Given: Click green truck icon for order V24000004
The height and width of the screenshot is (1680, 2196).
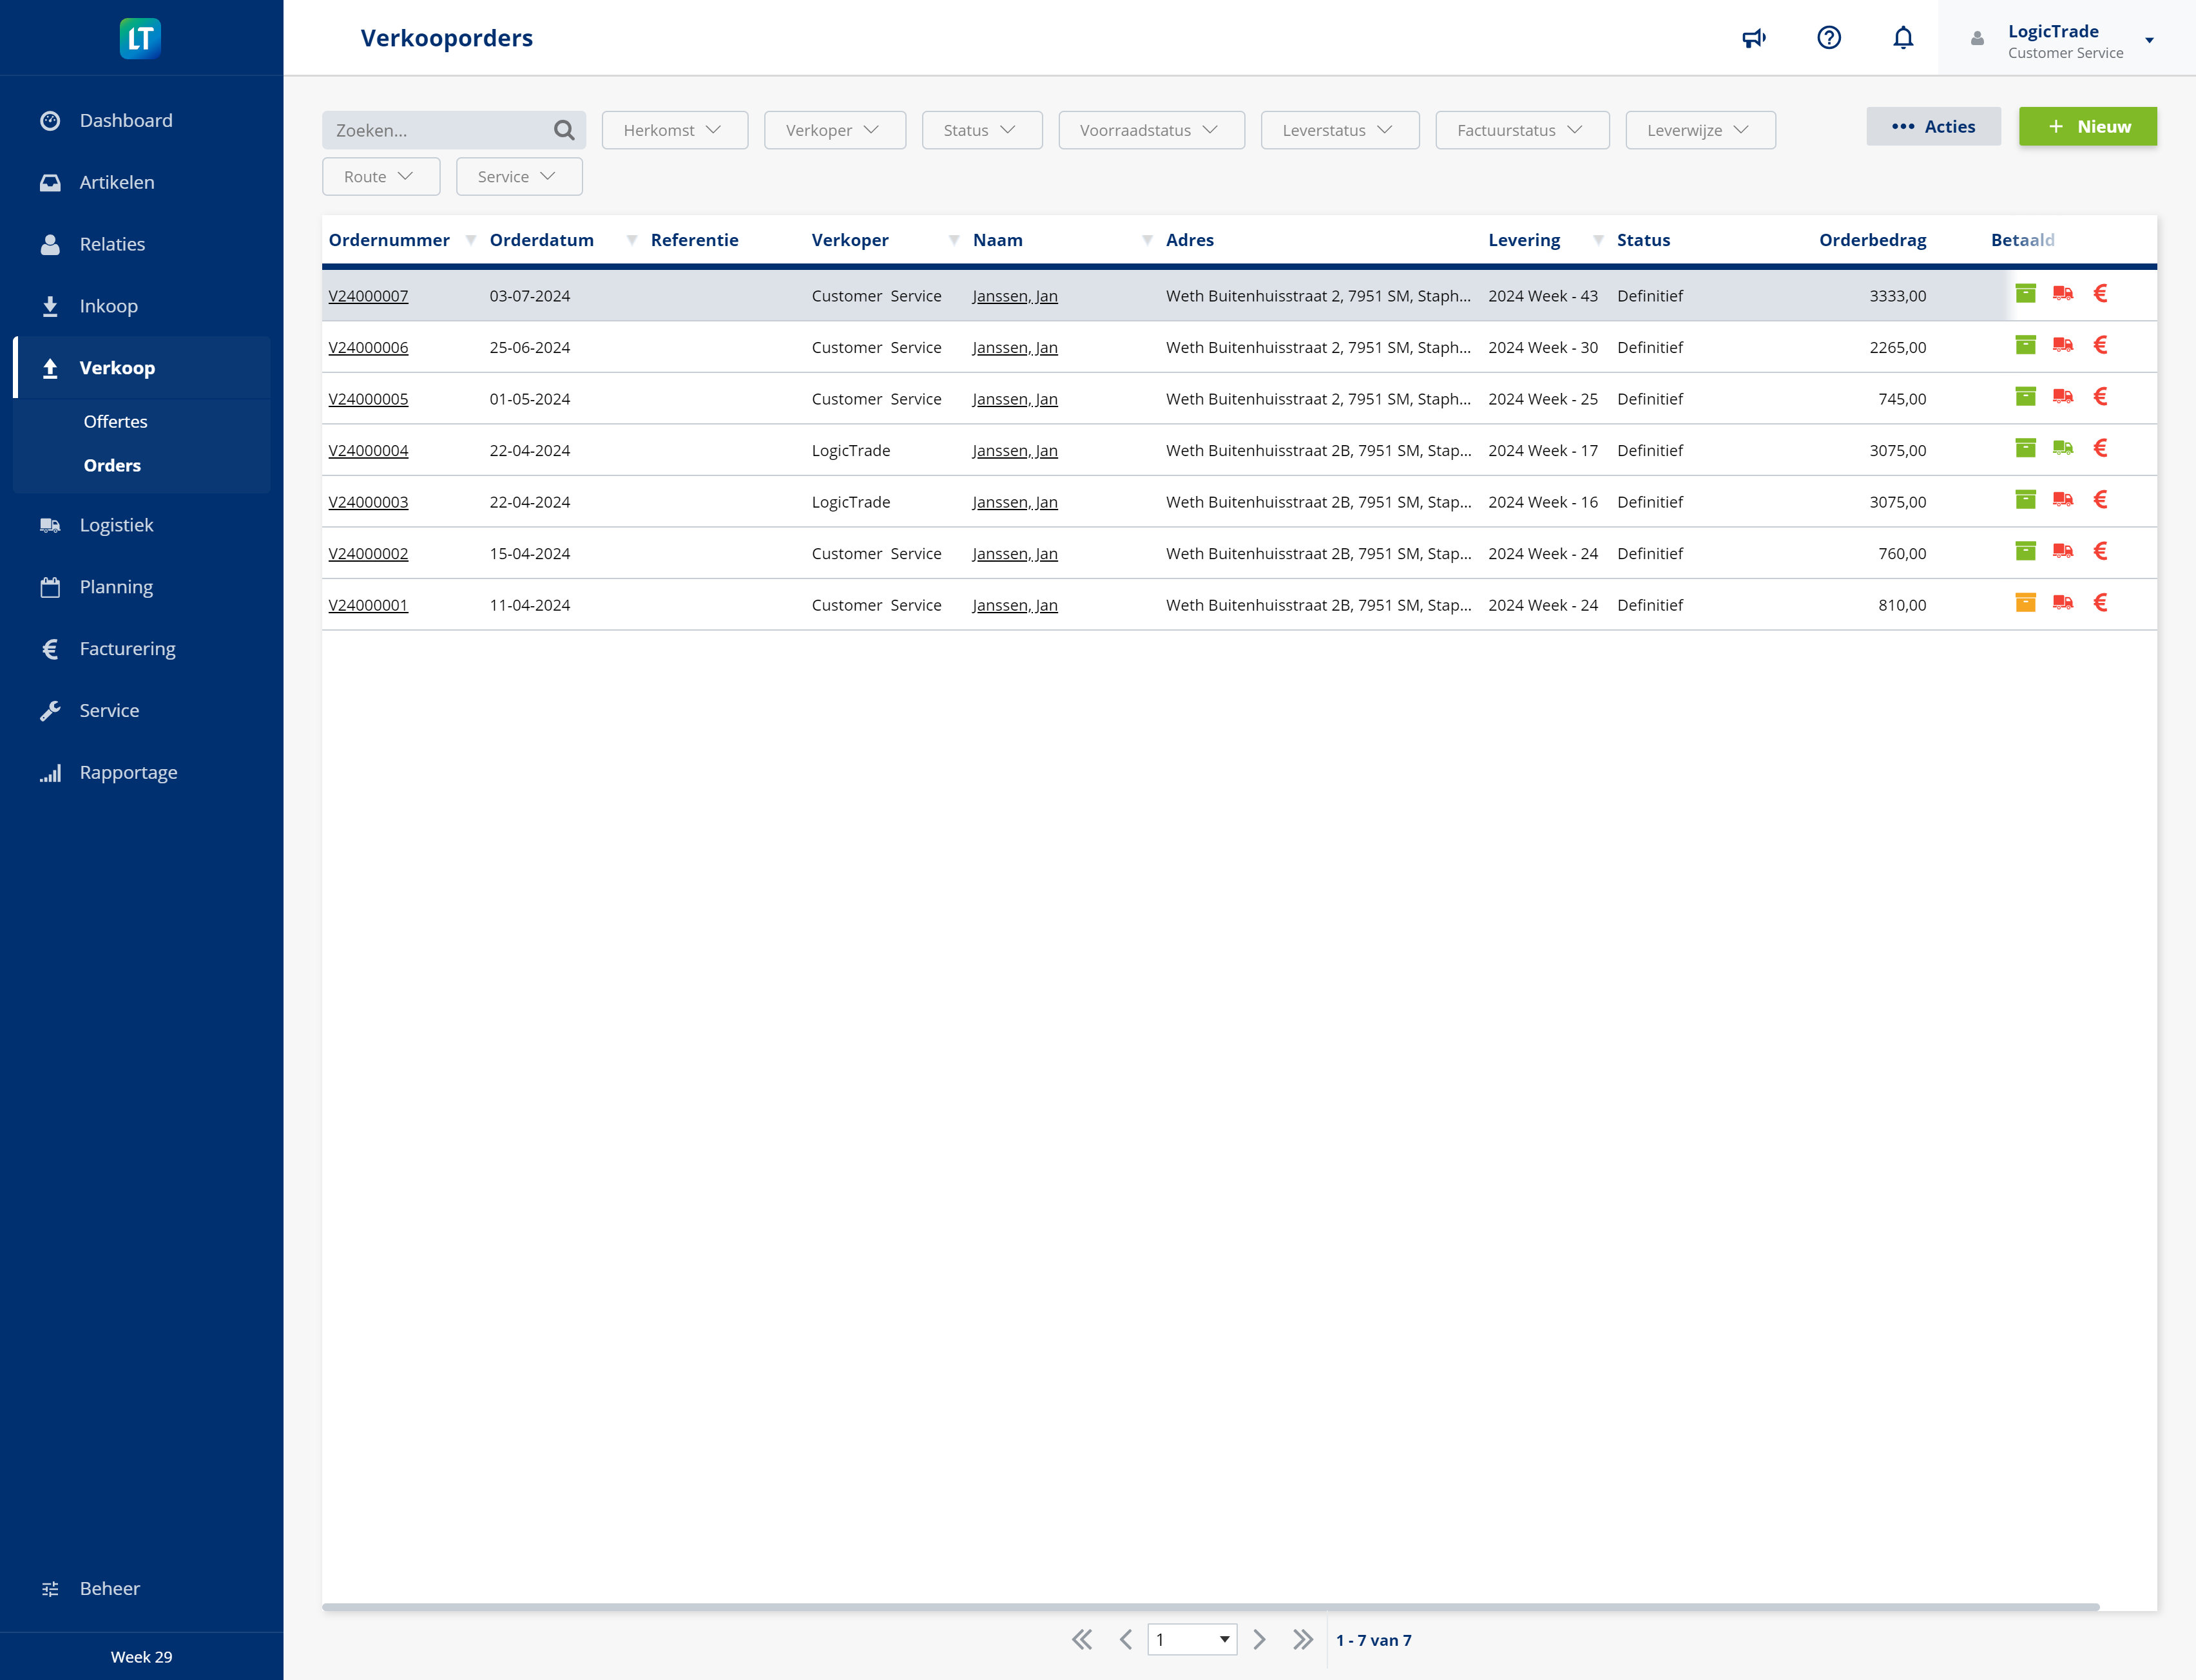Looking at the screenshot, I should tap(2063, 448).
